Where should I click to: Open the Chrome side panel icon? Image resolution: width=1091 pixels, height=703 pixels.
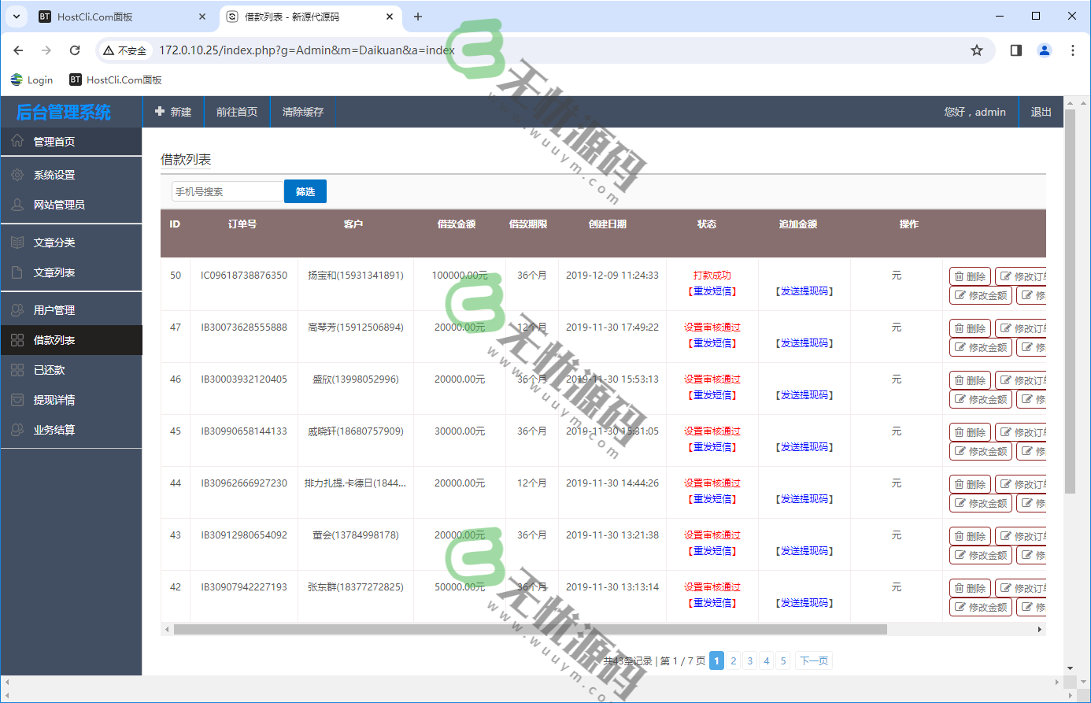(1015, 50)
